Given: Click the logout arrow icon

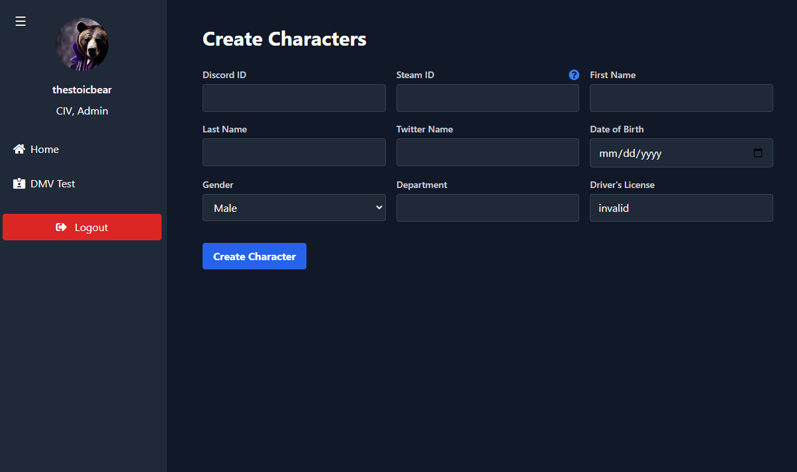Looking at the screenshot, I should 62,227.
